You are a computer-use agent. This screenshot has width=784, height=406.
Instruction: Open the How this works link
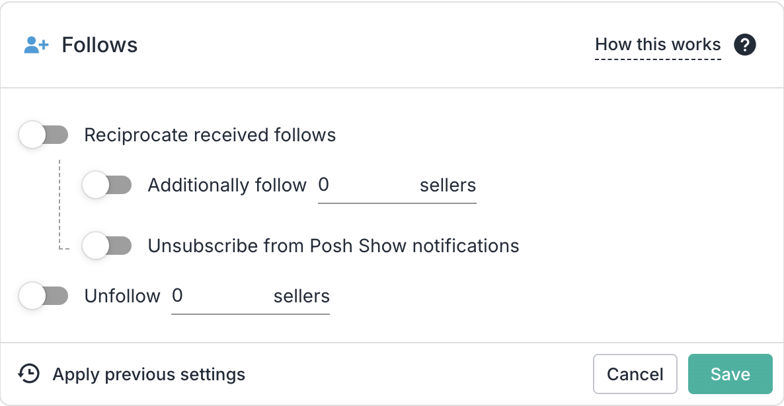(658, 45)
